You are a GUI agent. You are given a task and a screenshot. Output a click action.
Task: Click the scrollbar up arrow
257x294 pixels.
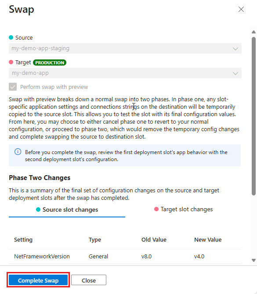253,32
